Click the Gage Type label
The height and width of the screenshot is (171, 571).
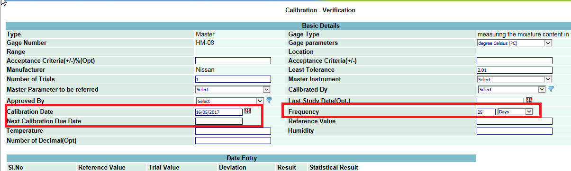click(304, 34)
